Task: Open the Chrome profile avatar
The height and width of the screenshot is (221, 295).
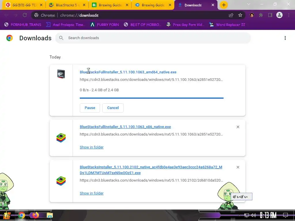Action: [279, 15]
